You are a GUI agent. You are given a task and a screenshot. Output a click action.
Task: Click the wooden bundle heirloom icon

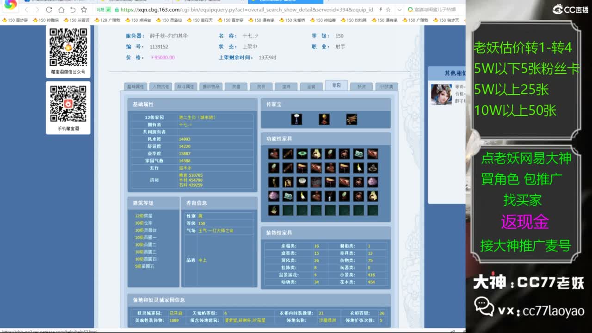coord(351,119)
